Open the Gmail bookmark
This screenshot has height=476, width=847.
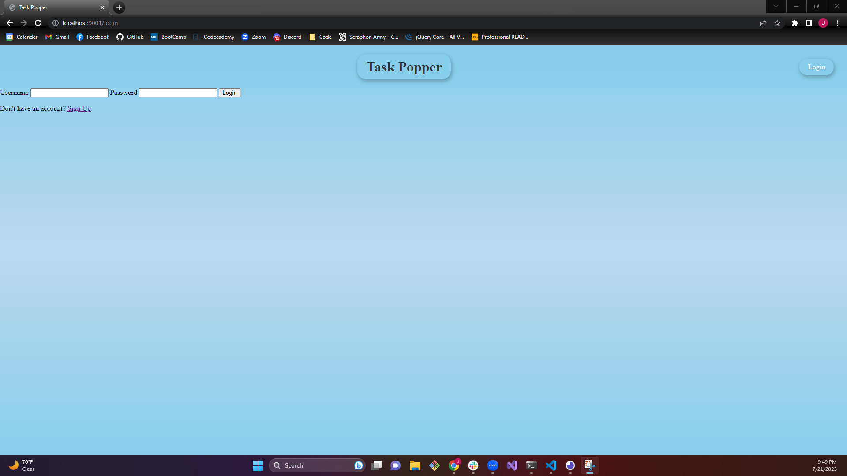pos(57,37)
